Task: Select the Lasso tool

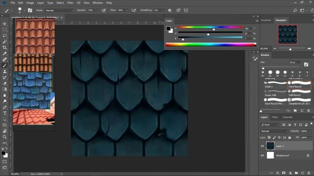Action: point(4,36)
